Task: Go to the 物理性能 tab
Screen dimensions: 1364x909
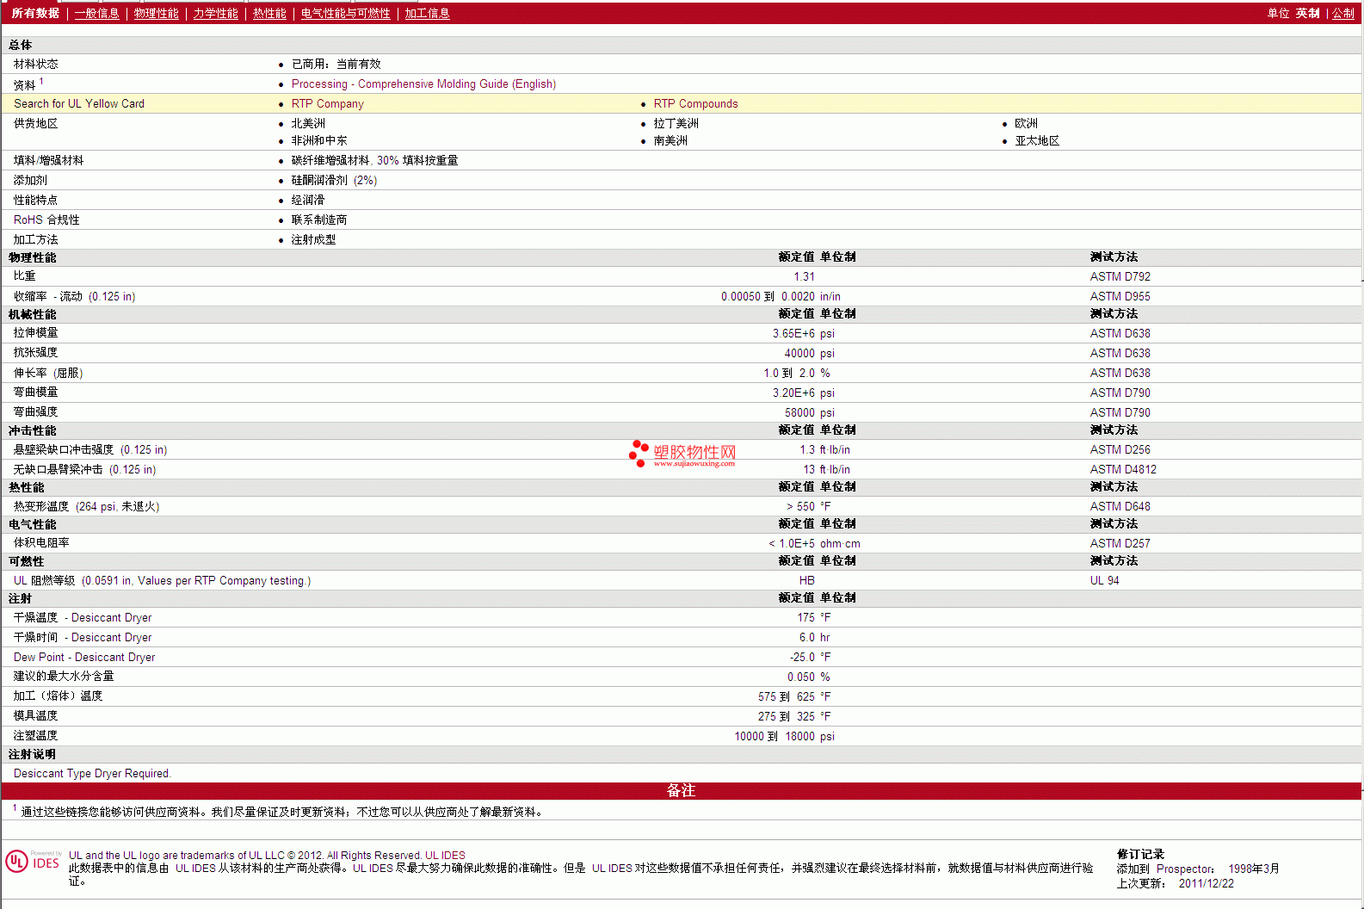Action: coord(156,14)
